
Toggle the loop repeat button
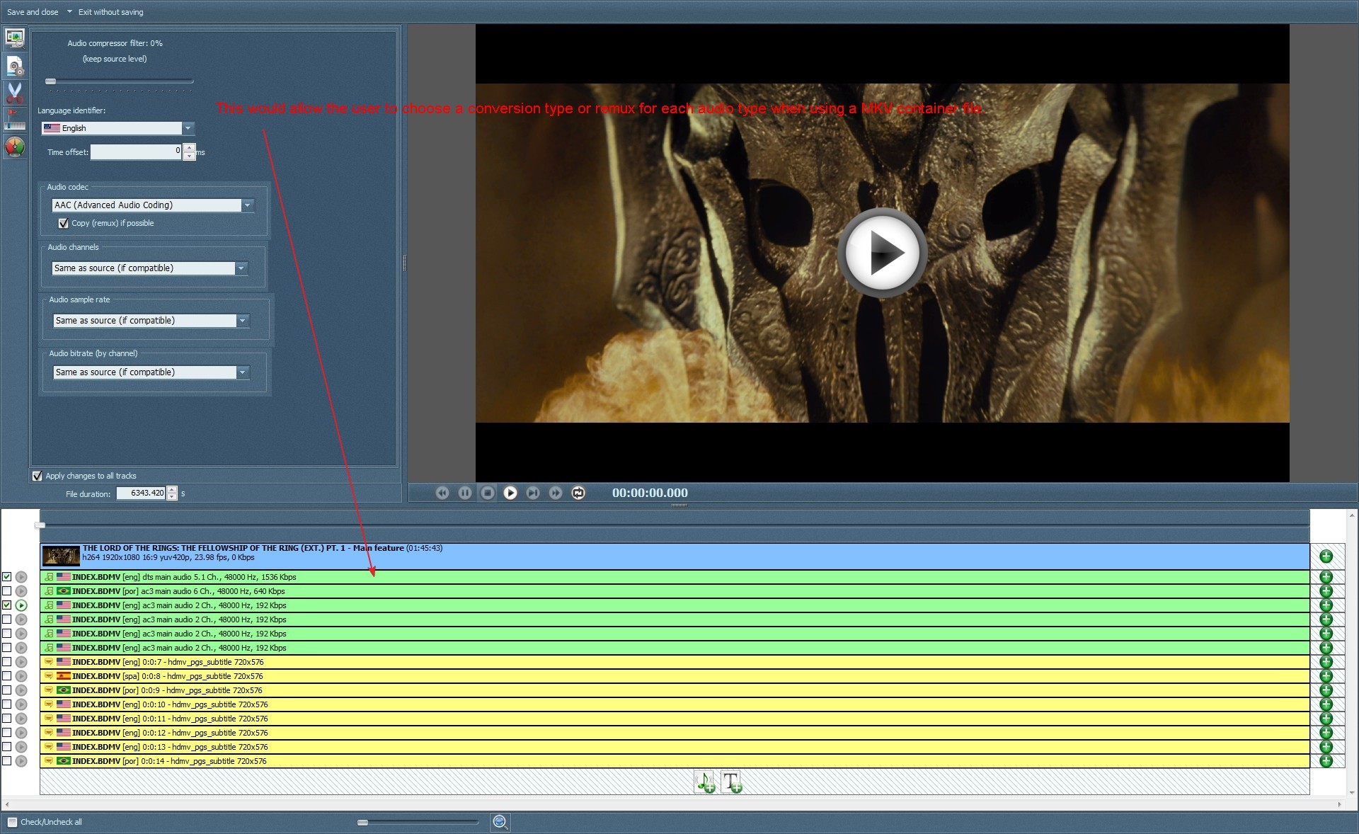click(578, 493)
